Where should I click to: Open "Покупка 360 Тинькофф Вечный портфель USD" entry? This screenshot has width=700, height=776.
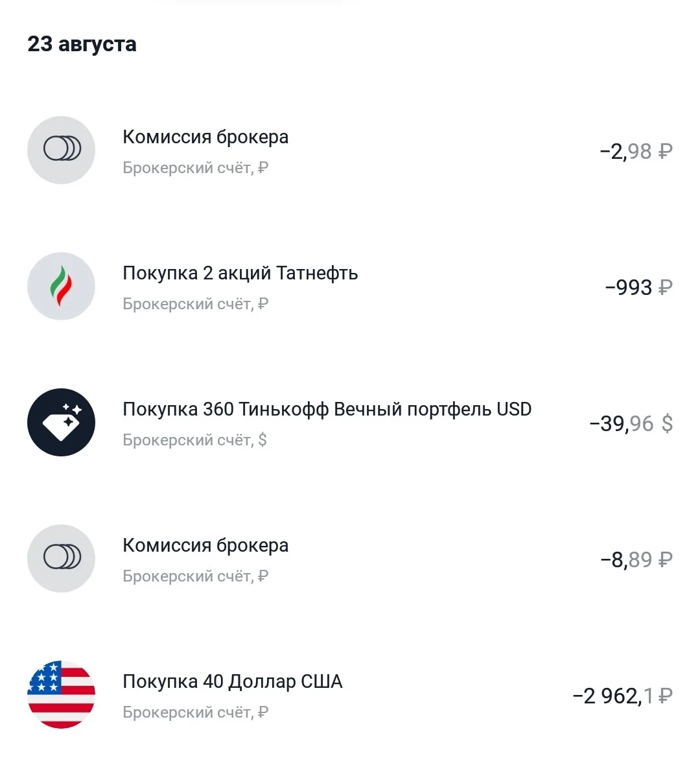(350, 422)
